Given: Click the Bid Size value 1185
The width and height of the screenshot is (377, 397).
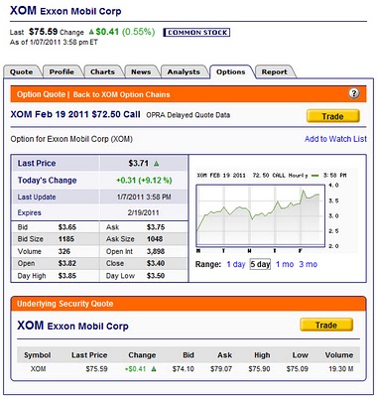Looking at the screenshot, I should pyautogui.click(x=66, y=239).
